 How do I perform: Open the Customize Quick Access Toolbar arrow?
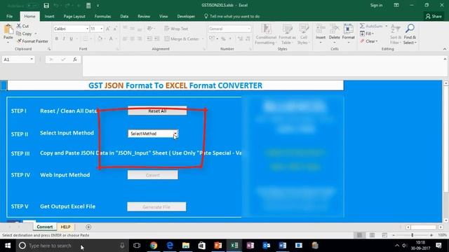click(98, 6)
